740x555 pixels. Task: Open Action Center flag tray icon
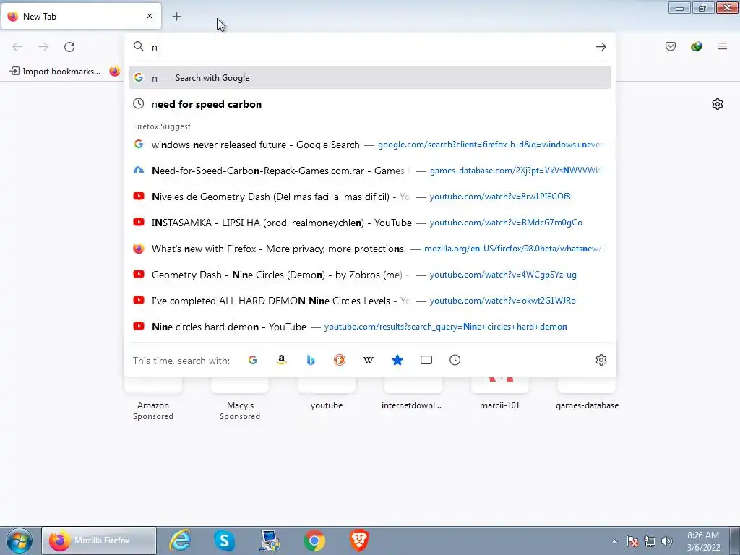632,541
